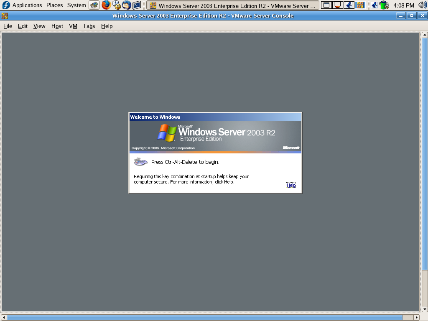
Task: Click the vertical scrollbar up arrow
Action: 425,35
